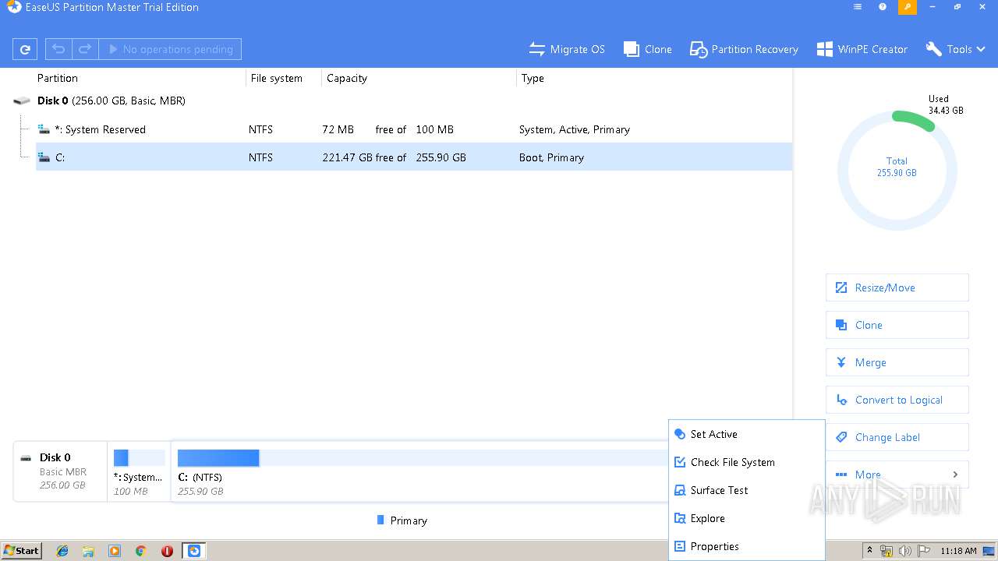
Task: Choose Properties from context menu
Action: (x=747, y=546)
